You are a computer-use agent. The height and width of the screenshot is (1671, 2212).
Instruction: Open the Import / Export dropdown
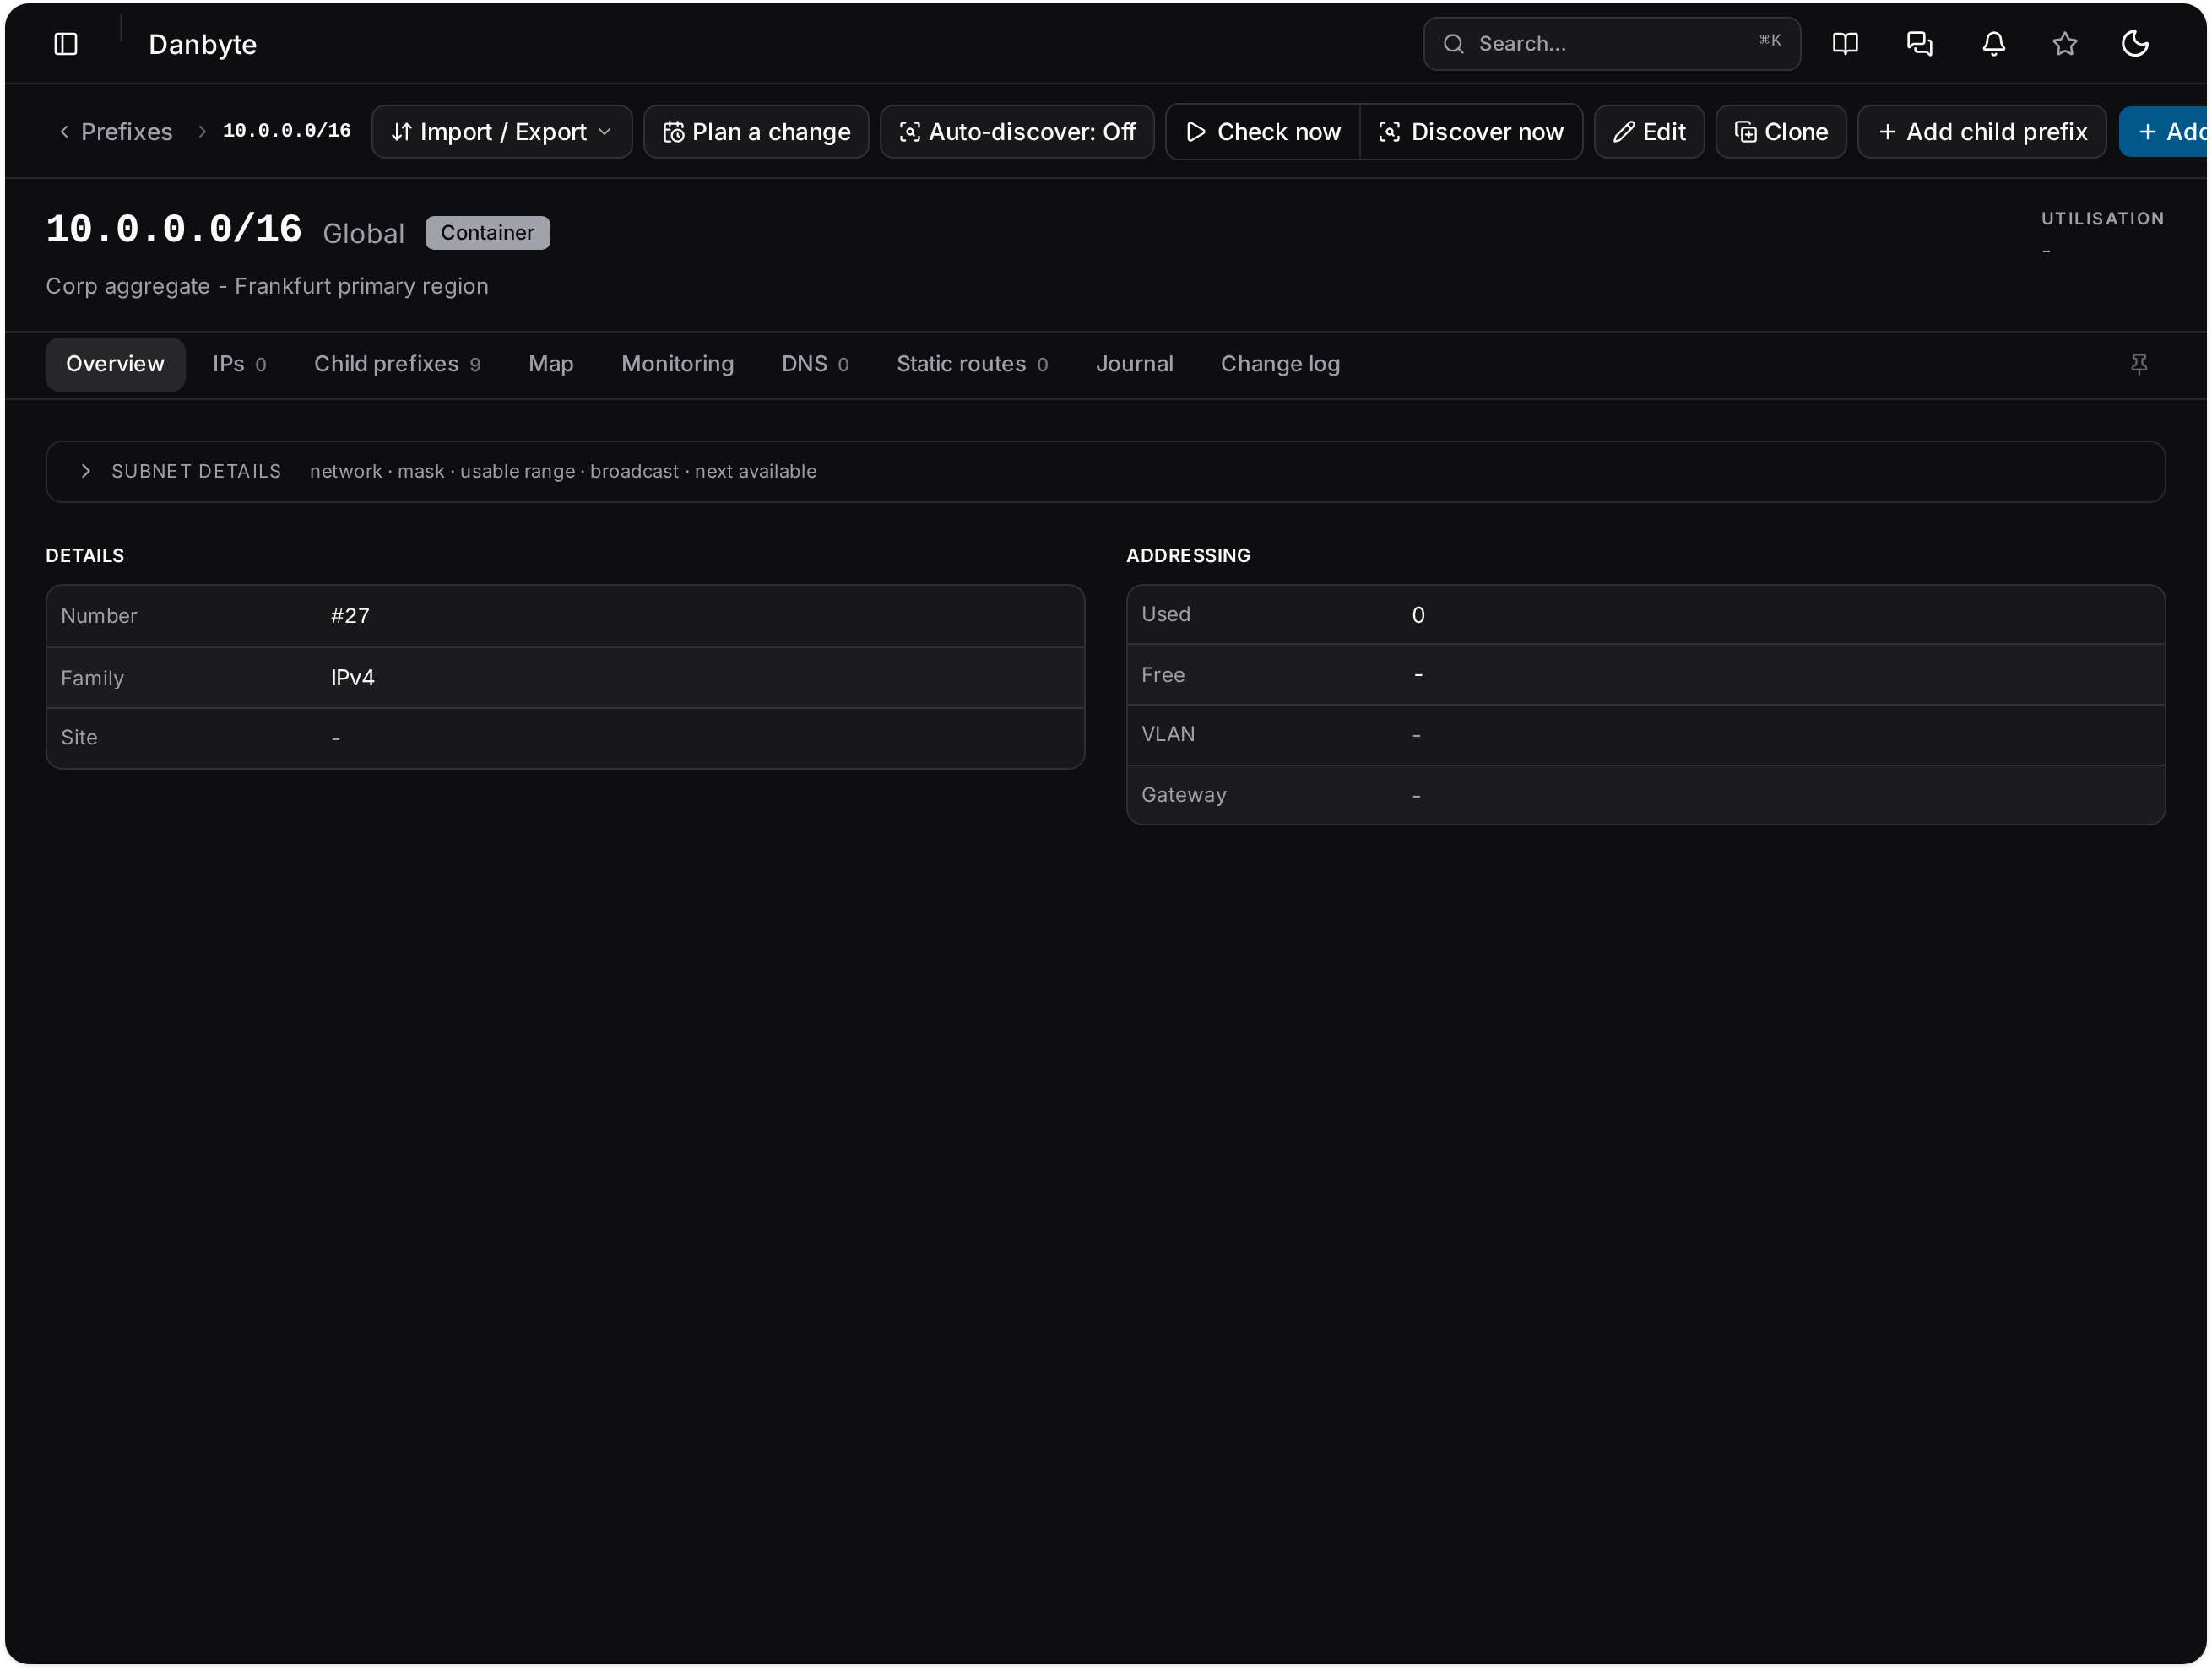[501, 132]
